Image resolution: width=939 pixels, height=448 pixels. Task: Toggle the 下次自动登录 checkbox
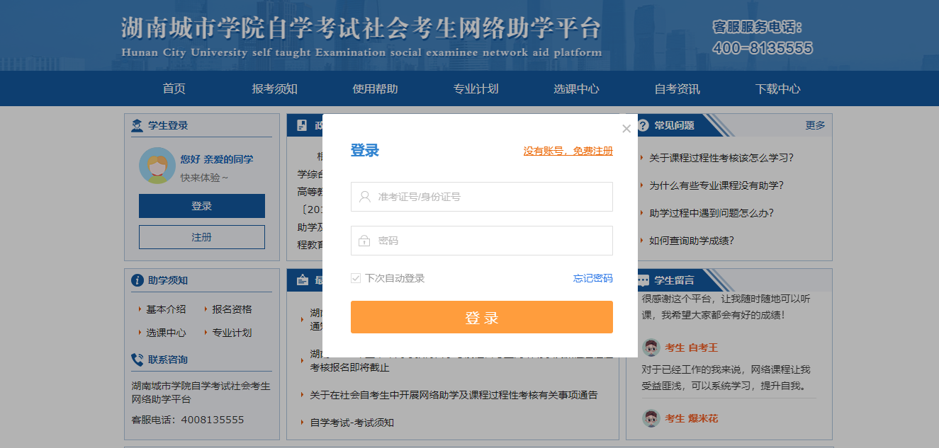click(x=356, y=279)
